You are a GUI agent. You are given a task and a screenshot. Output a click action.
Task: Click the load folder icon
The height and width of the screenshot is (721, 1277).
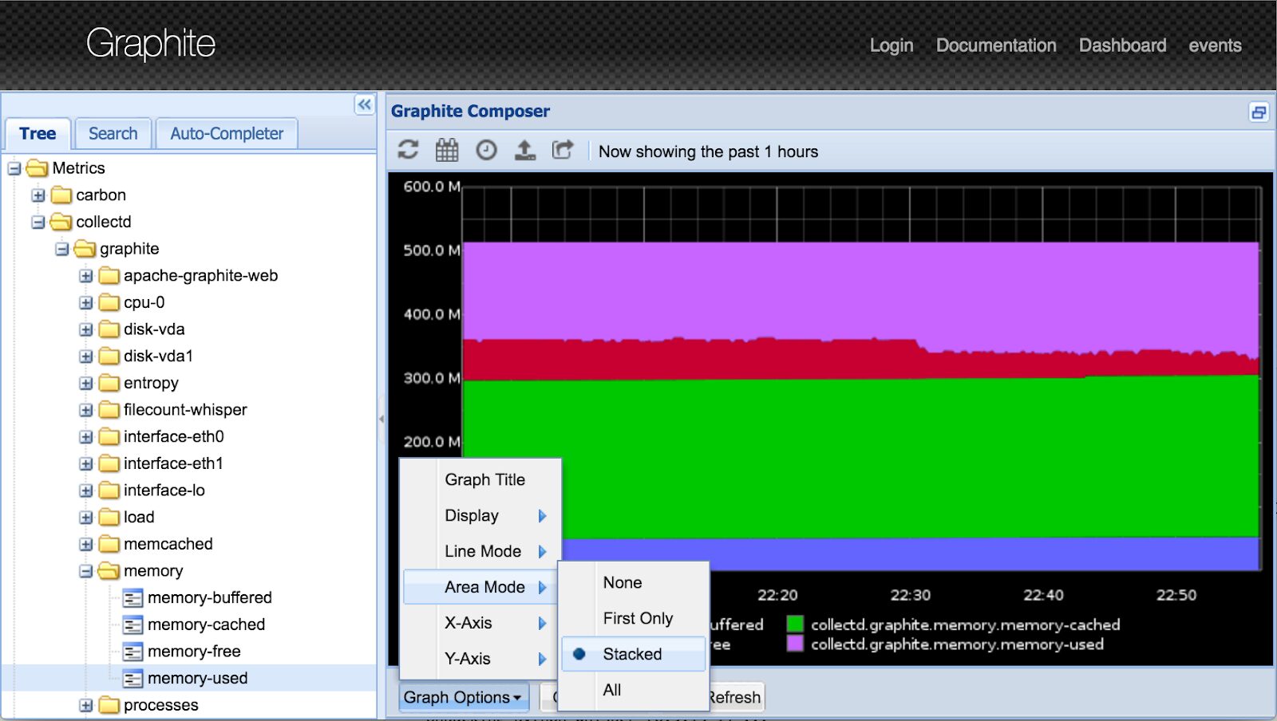[x=109, y=518]
